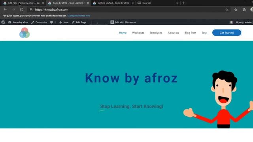Switch to Getting started browser tab
The width and height of the screenshot is (253, 142).
pyautogui.click(x=113, y=3)
